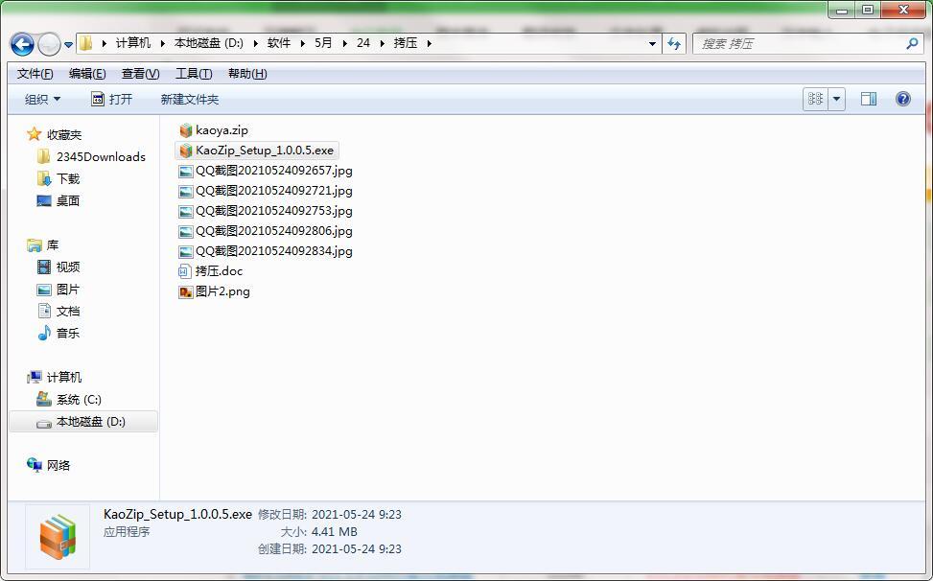Select 本地磁盘 (D:) in navigation pane
The width and height of the screenshot is (933, 581).
point(90,422)
